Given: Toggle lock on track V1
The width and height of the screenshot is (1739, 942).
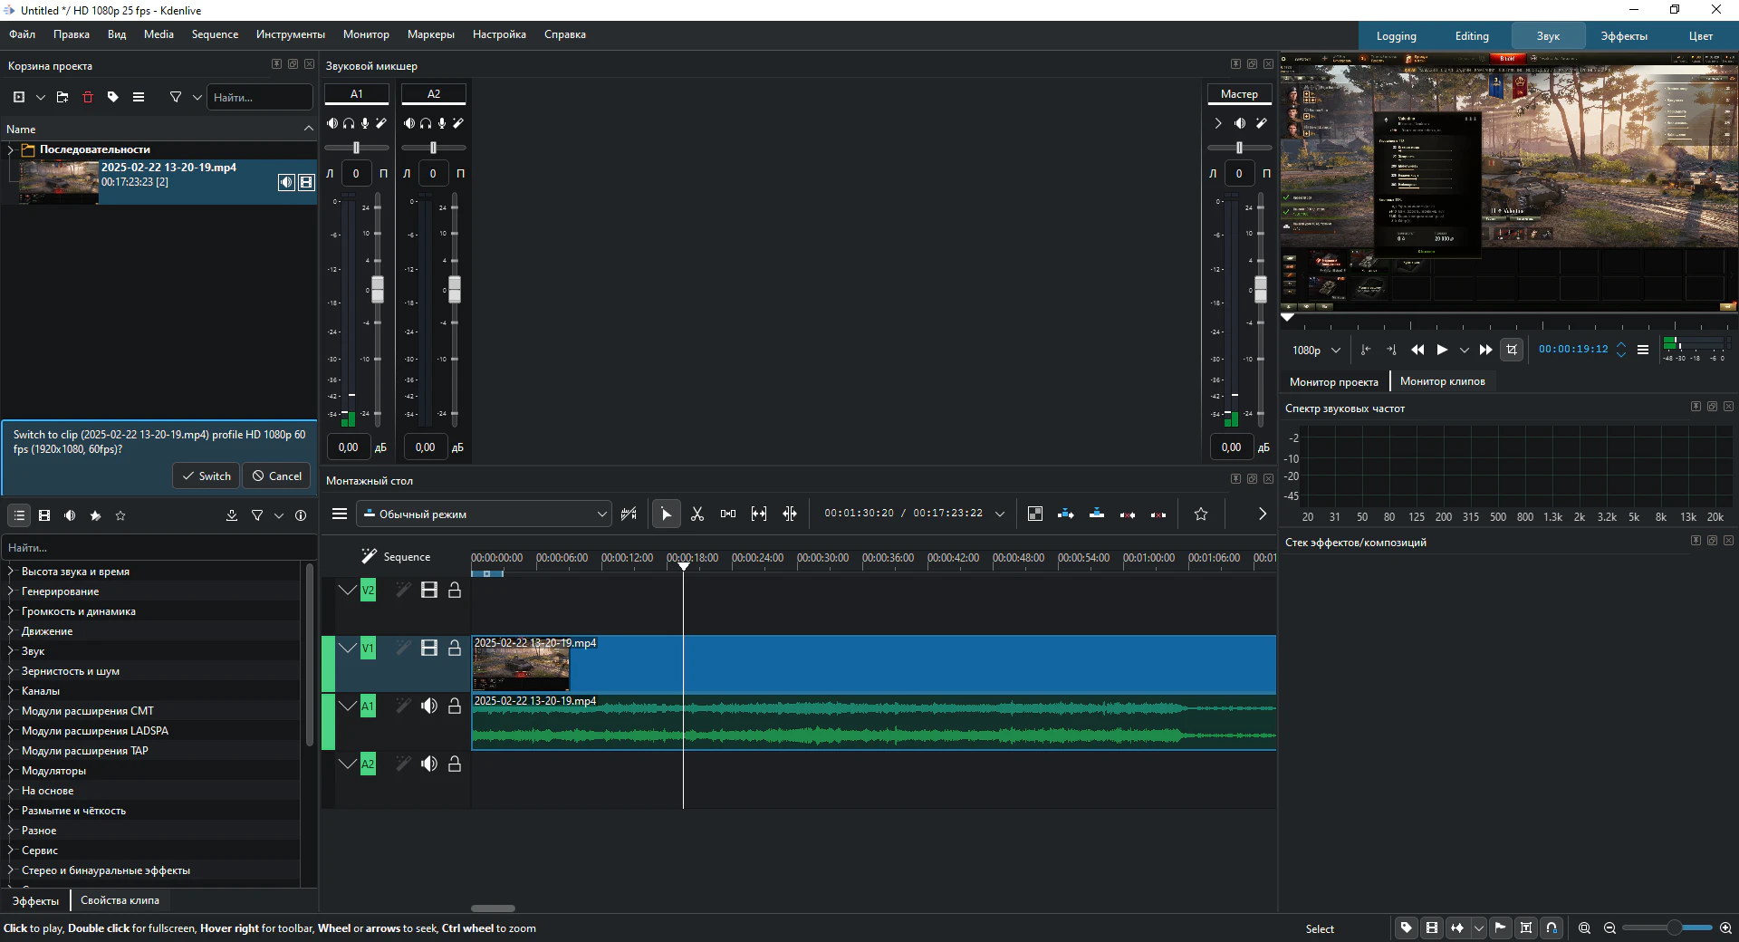Looking at the screenshot, I should click(455, 649).
